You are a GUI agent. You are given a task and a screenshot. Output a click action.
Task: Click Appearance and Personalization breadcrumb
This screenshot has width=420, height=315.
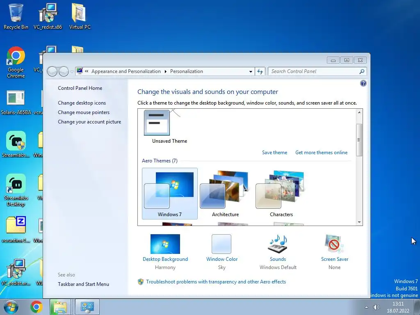(x=126, y=71)
